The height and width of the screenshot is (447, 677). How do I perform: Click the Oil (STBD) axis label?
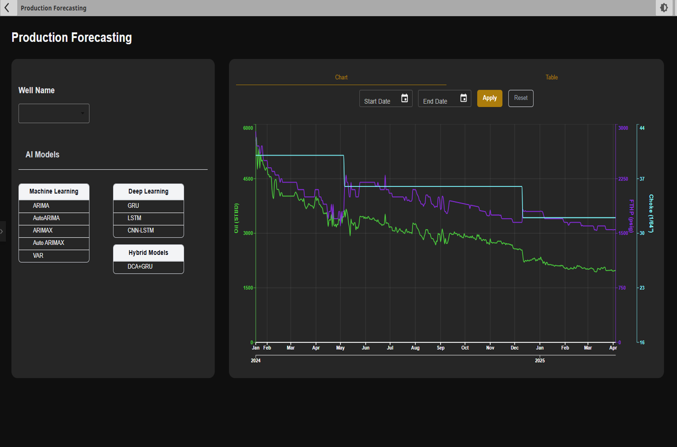coord(236,218)
